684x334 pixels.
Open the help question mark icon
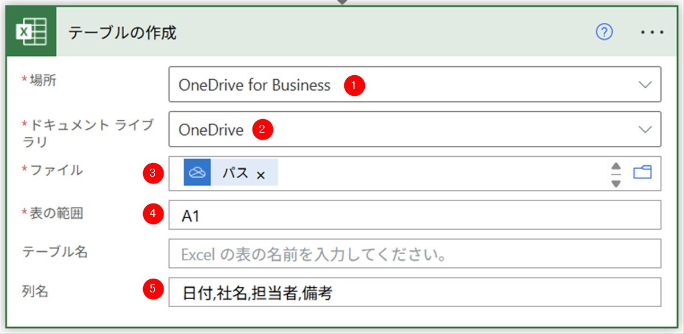pos(604,33)
